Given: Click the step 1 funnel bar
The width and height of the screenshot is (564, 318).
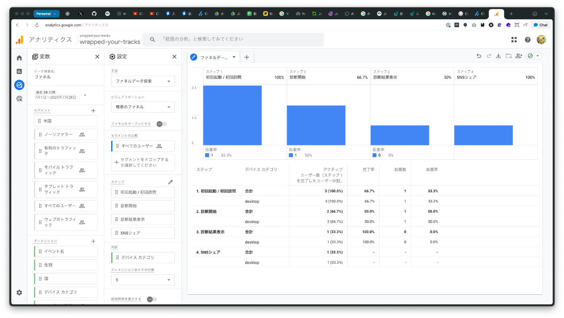Looking at the screenshot, I should point(232,115).
